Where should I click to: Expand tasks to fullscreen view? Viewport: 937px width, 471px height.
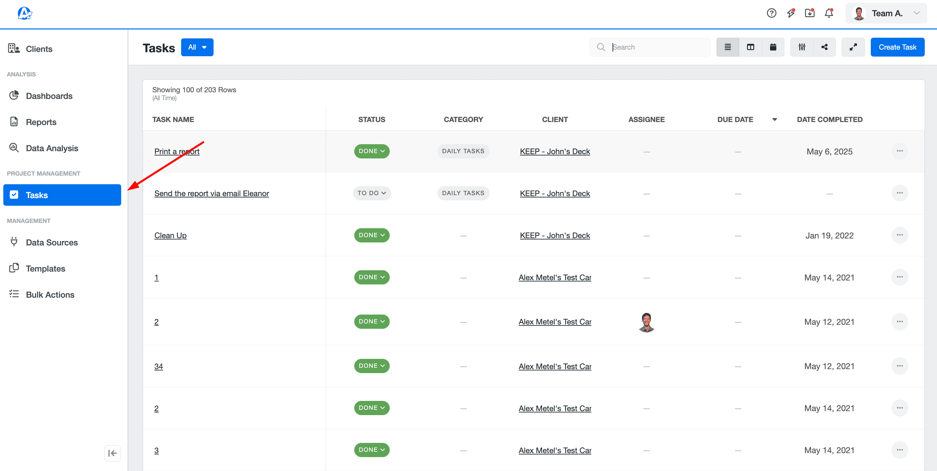click(x=853, y=47)
